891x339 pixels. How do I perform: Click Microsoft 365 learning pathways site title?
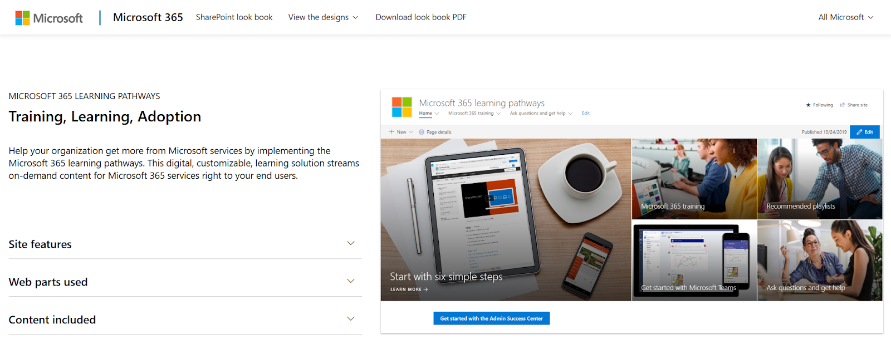coord(482,103)
